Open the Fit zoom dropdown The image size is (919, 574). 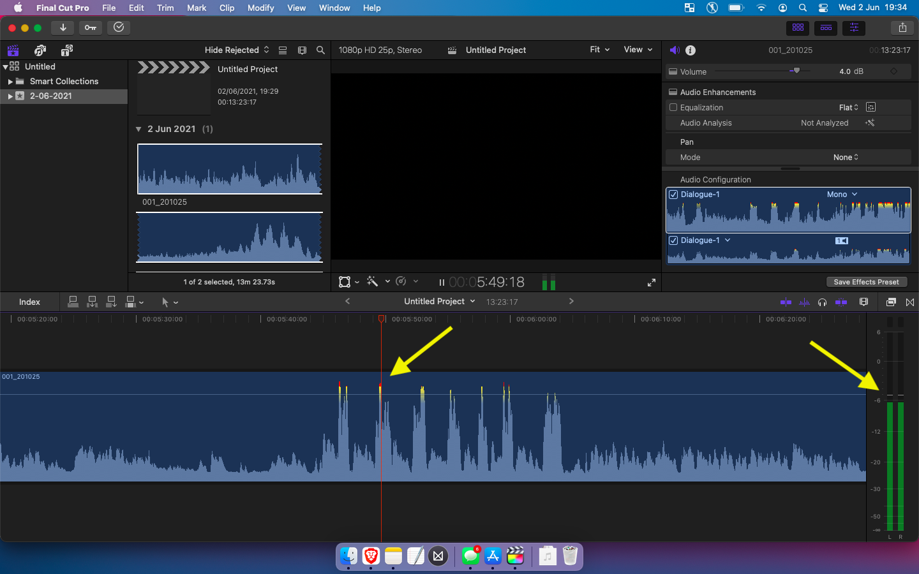599,50
